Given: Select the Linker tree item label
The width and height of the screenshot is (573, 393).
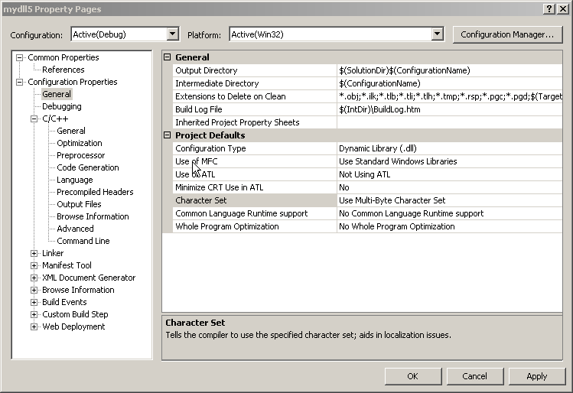Looking at the screenshot, I should coord(53,253).
